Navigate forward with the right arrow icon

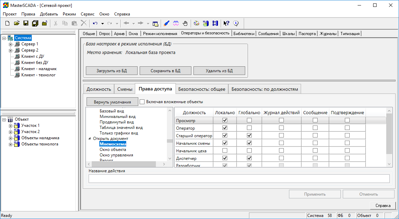140,23
